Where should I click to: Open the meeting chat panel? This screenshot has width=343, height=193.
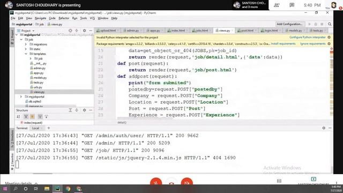[x=292, y=5]
